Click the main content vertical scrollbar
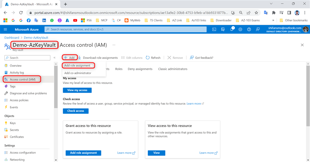 point(308,97)
